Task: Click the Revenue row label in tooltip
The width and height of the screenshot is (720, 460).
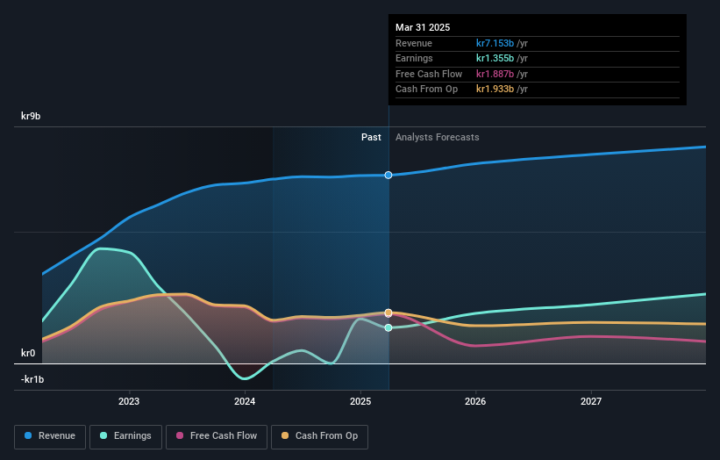Action: [414, 43]
